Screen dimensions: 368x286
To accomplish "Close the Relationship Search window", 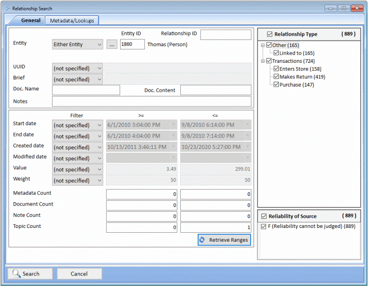I will 356,8.
